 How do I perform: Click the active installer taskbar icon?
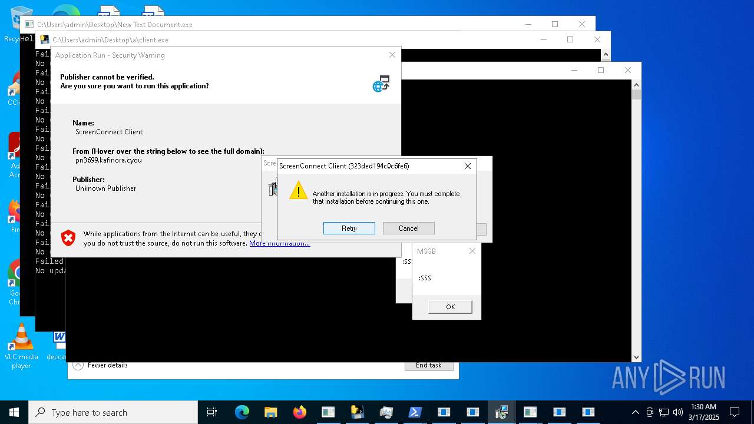click(501, 412)
